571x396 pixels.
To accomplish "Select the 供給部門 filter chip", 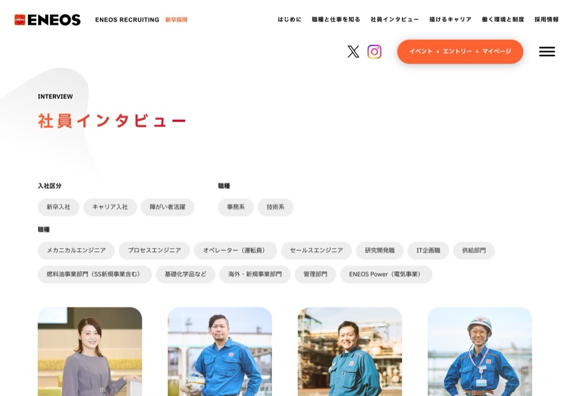I will (474, 251).
